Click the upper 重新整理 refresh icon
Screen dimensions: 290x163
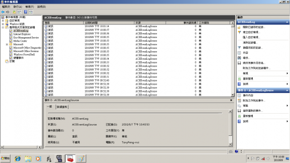pos(239,79)
